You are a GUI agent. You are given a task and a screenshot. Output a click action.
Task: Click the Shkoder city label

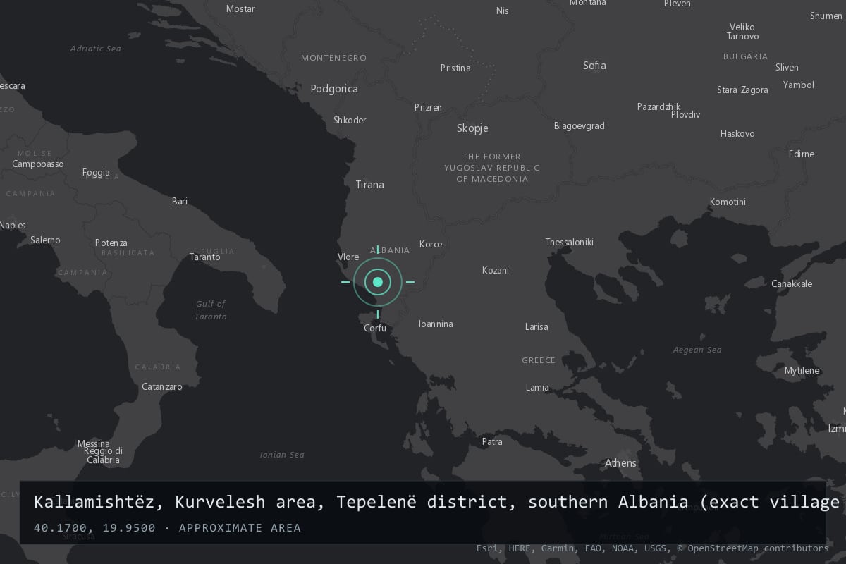350,121
